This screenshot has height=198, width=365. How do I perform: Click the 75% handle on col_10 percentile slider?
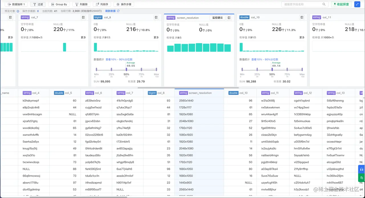[x=287, y=69]
